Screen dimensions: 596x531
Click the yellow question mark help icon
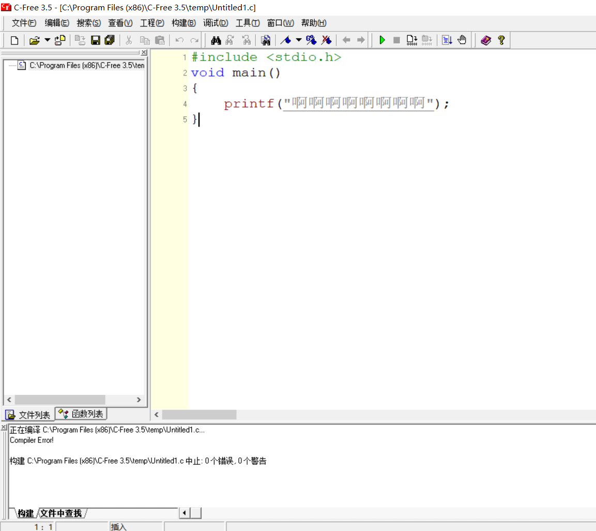[x=501, y=40]
